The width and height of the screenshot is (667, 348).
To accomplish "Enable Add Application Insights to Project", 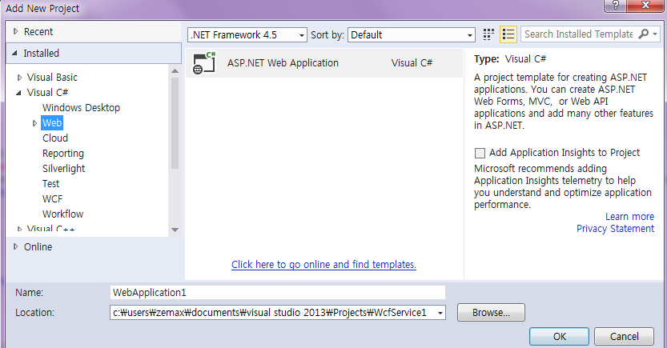I will click(x=480, y=153).
